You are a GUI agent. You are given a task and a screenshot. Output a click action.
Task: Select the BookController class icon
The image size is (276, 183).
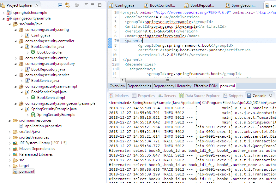point(33,52)
